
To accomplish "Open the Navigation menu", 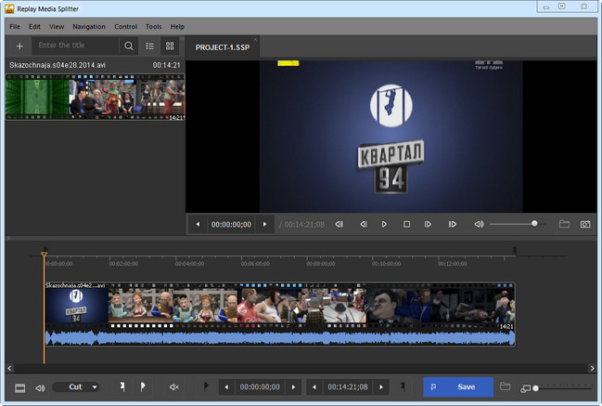I will coord(89,27).
